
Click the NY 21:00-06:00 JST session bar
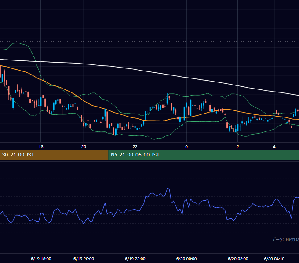click(204, 155)
